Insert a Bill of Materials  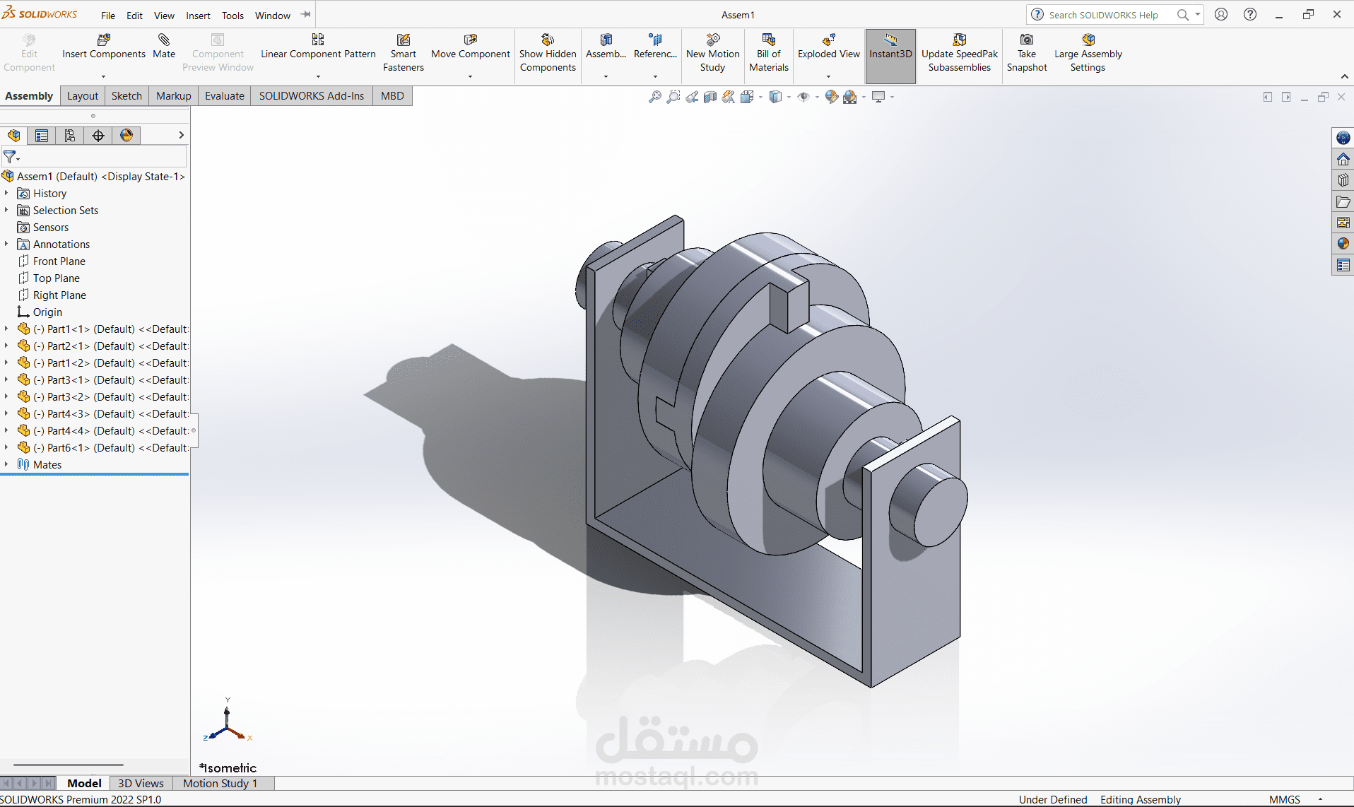(x=767, y=53)
